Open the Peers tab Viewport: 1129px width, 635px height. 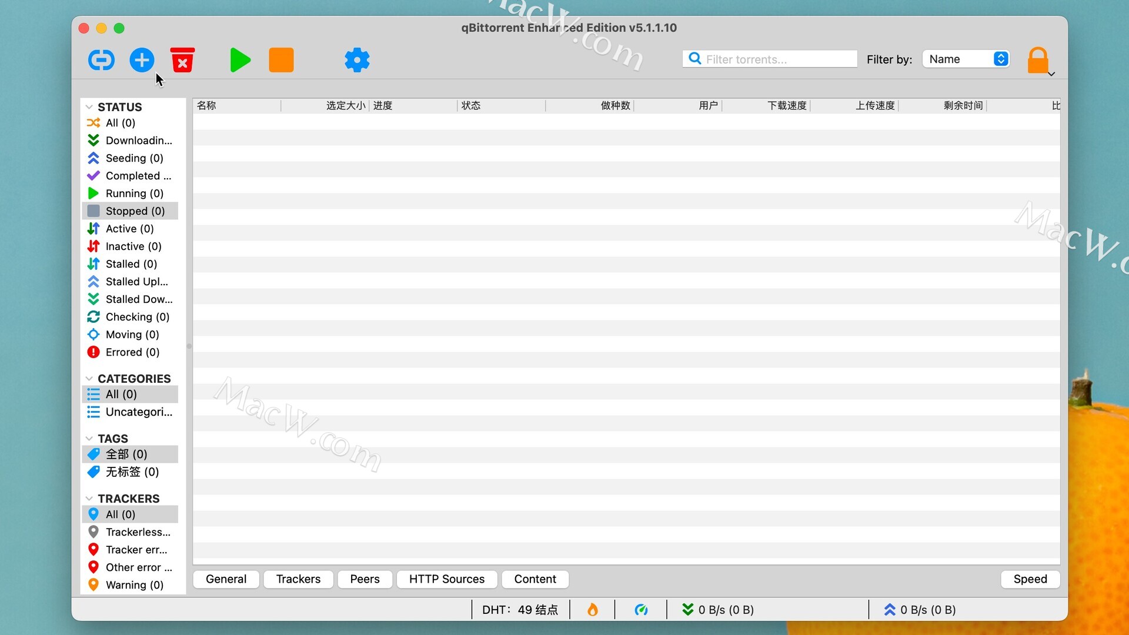click(365, 579)
